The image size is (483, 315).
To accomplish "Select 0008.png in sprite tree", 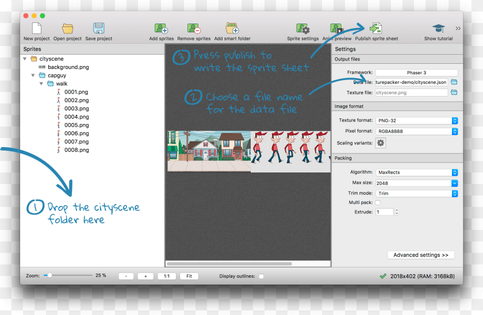I will (x=76, y=150).
